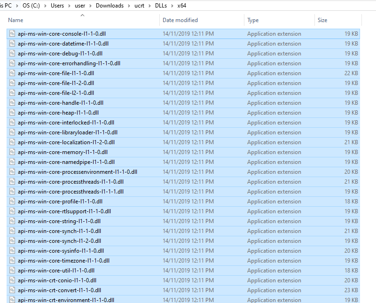Expand breadcrumb chevron after Downloads

[129, 6]
